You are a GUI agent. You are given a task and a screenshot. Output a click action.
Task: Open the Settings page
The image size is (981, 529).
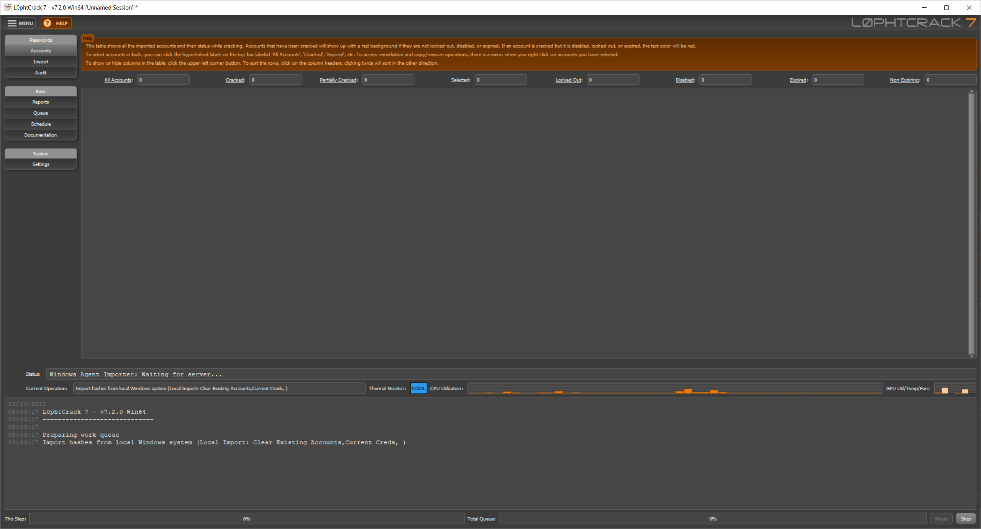click(x=41, y=164)
